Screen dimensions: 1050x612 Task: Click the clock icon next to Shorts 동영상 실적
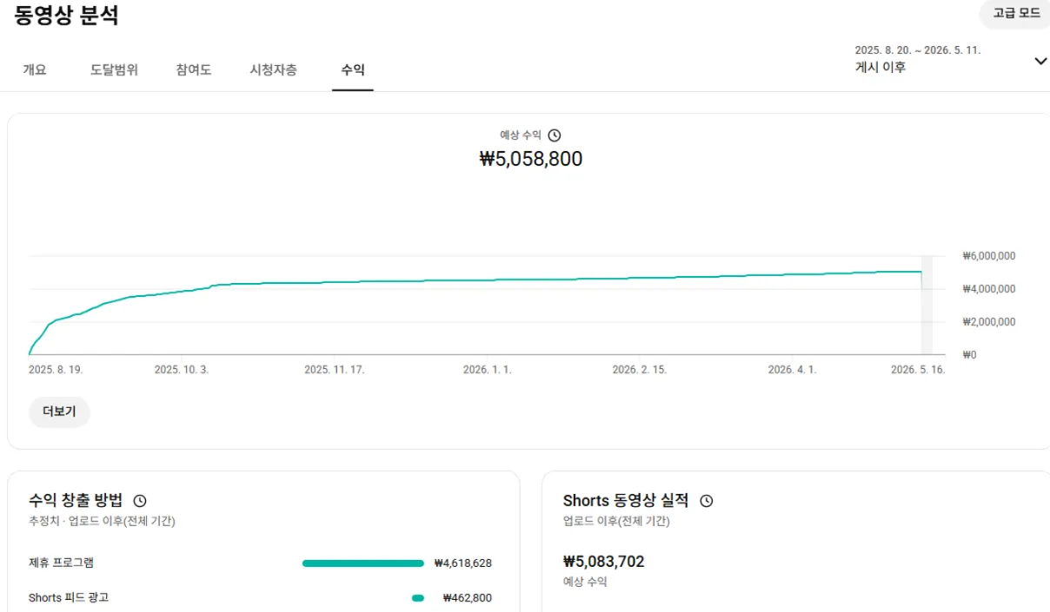[x=707, y=501]
